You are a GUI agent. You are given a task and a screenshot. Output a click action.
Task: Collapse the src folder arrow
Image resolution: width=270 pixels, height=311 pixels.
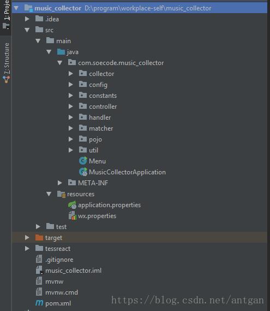(27, 30)
